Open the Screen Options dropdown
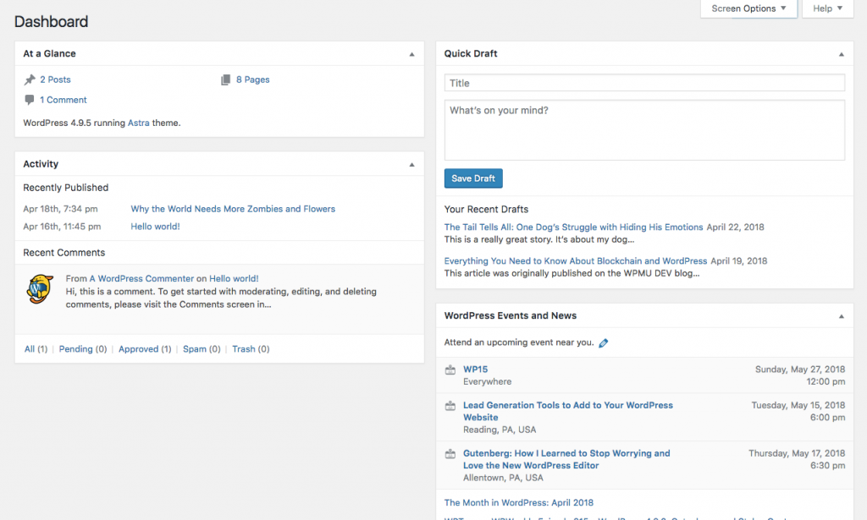Screen dimensions: 867x520 click(x=748, y=8)
